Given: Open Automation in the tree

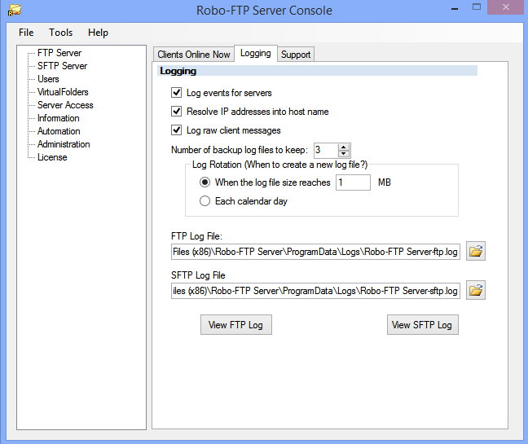Looking at the screenshot, I should pyautogui.click(x=59, y=131).
